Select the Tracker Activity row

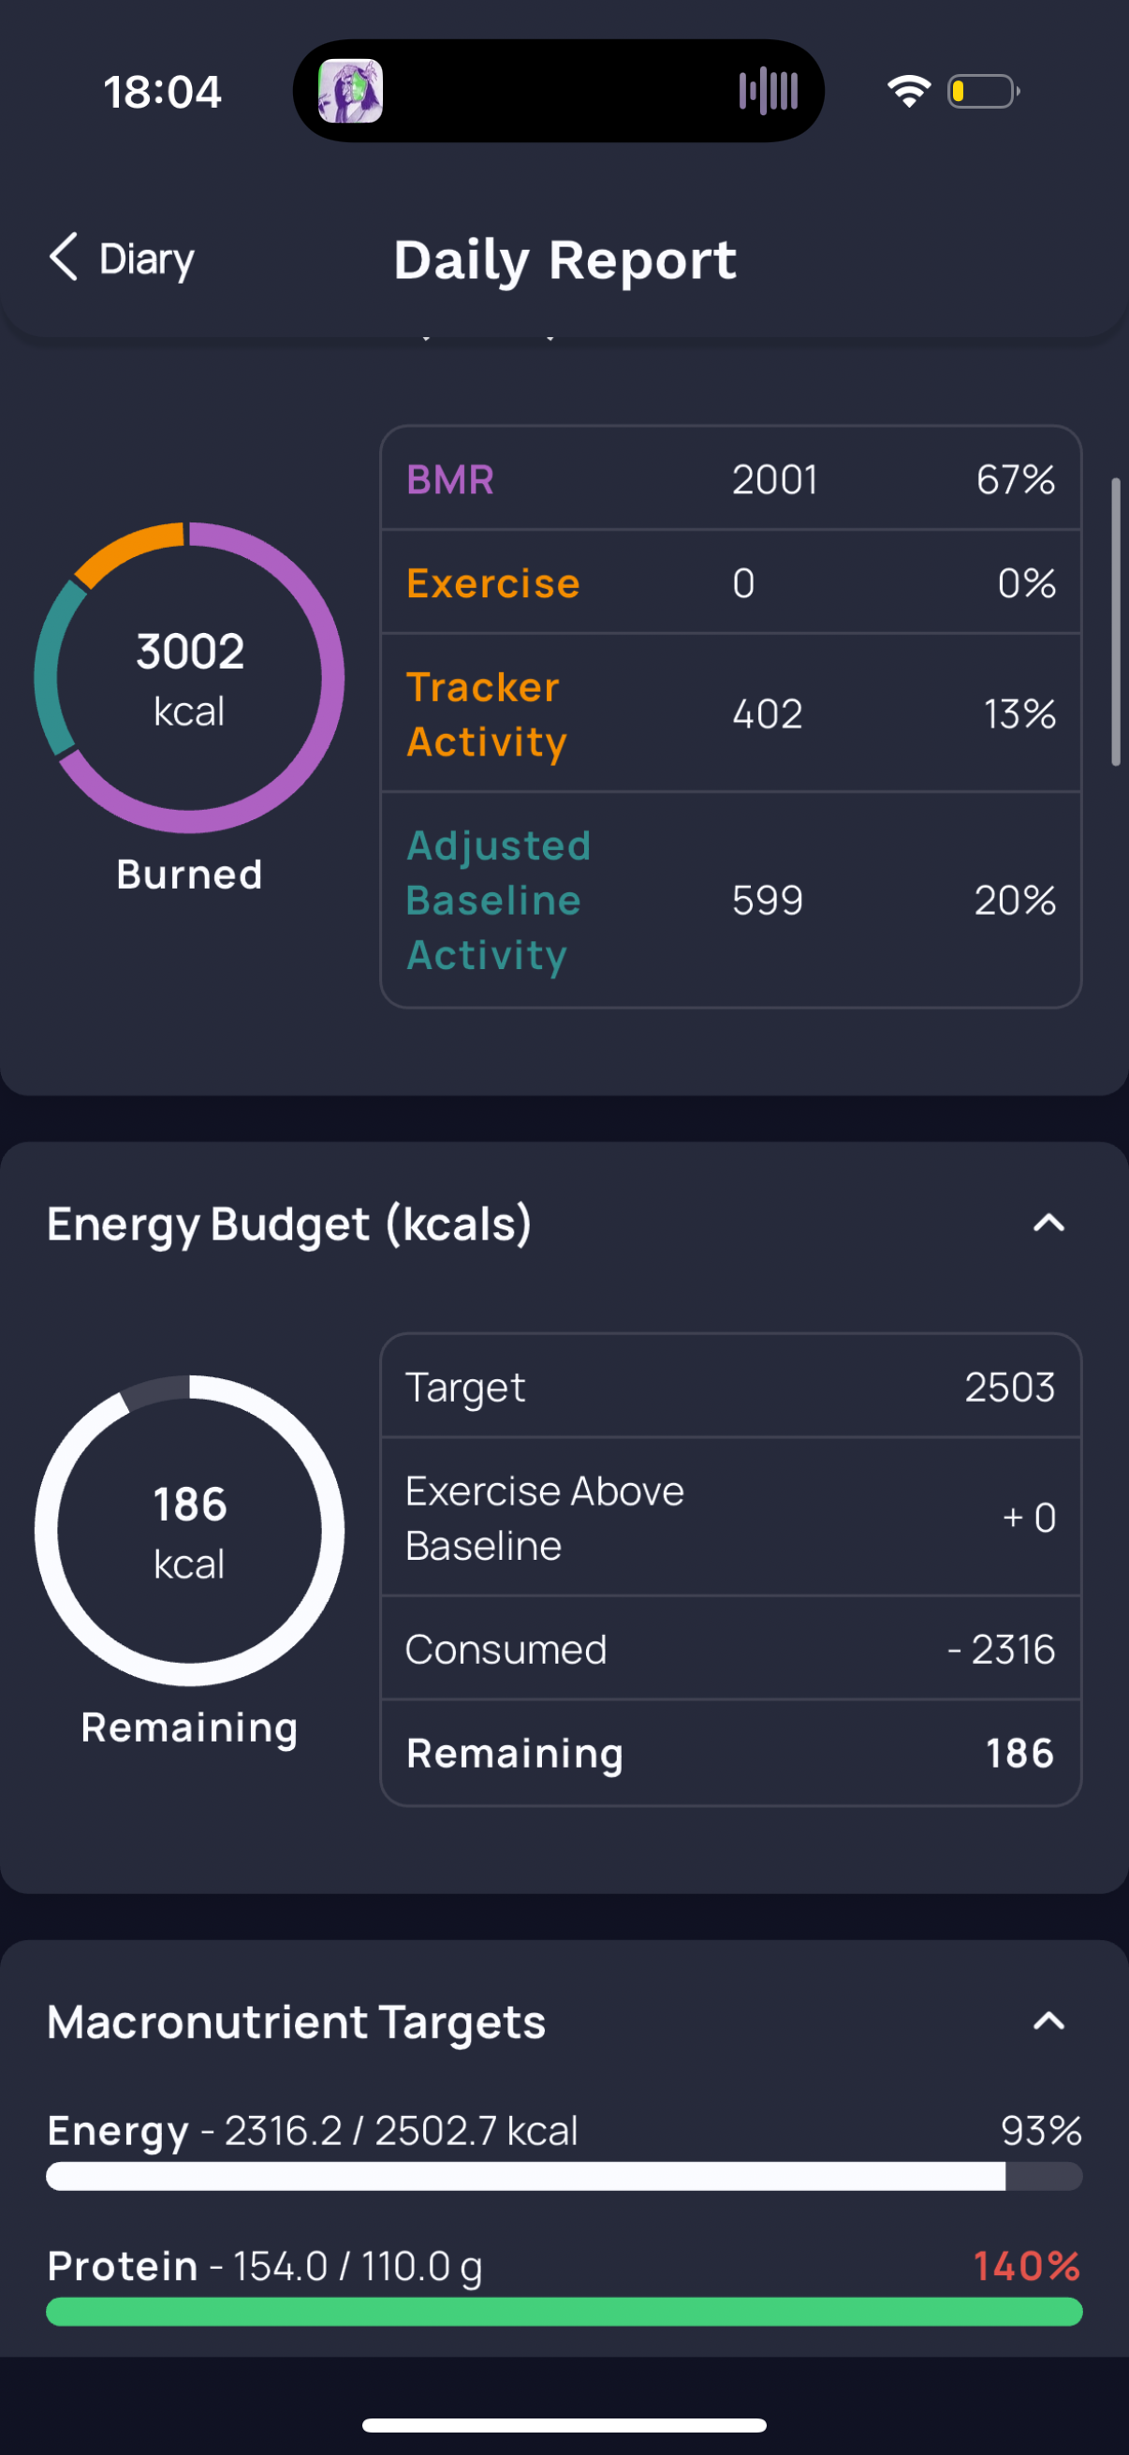tap(731, 713)
